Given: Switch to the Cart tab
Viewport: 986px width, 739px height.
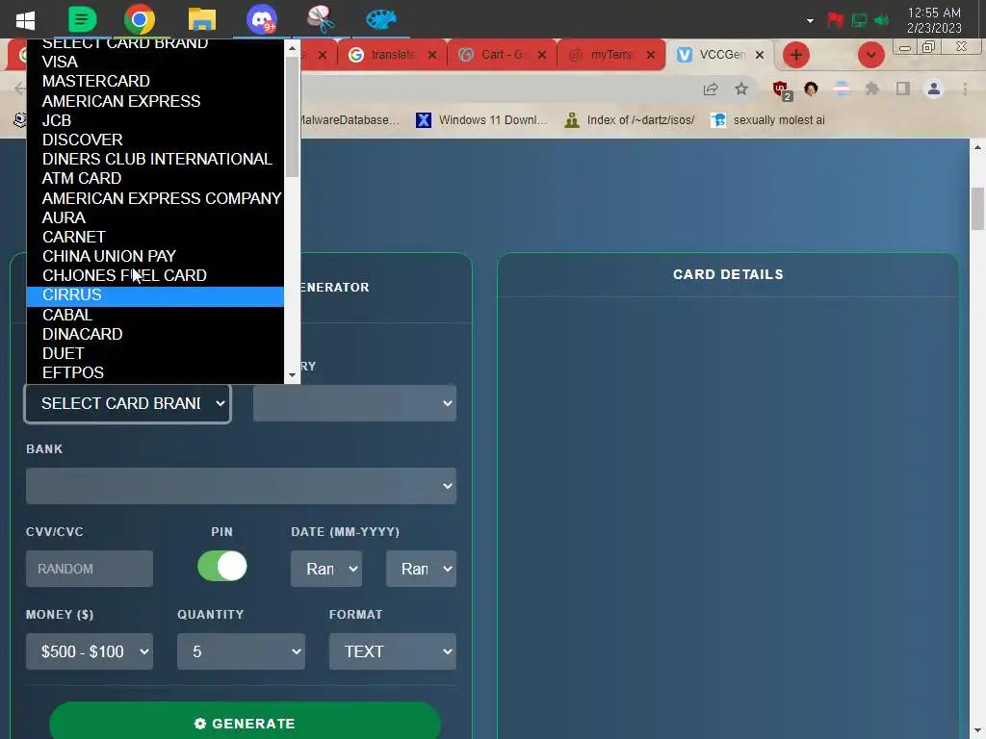Looking at the screenshot, I should tap(503, 55).
